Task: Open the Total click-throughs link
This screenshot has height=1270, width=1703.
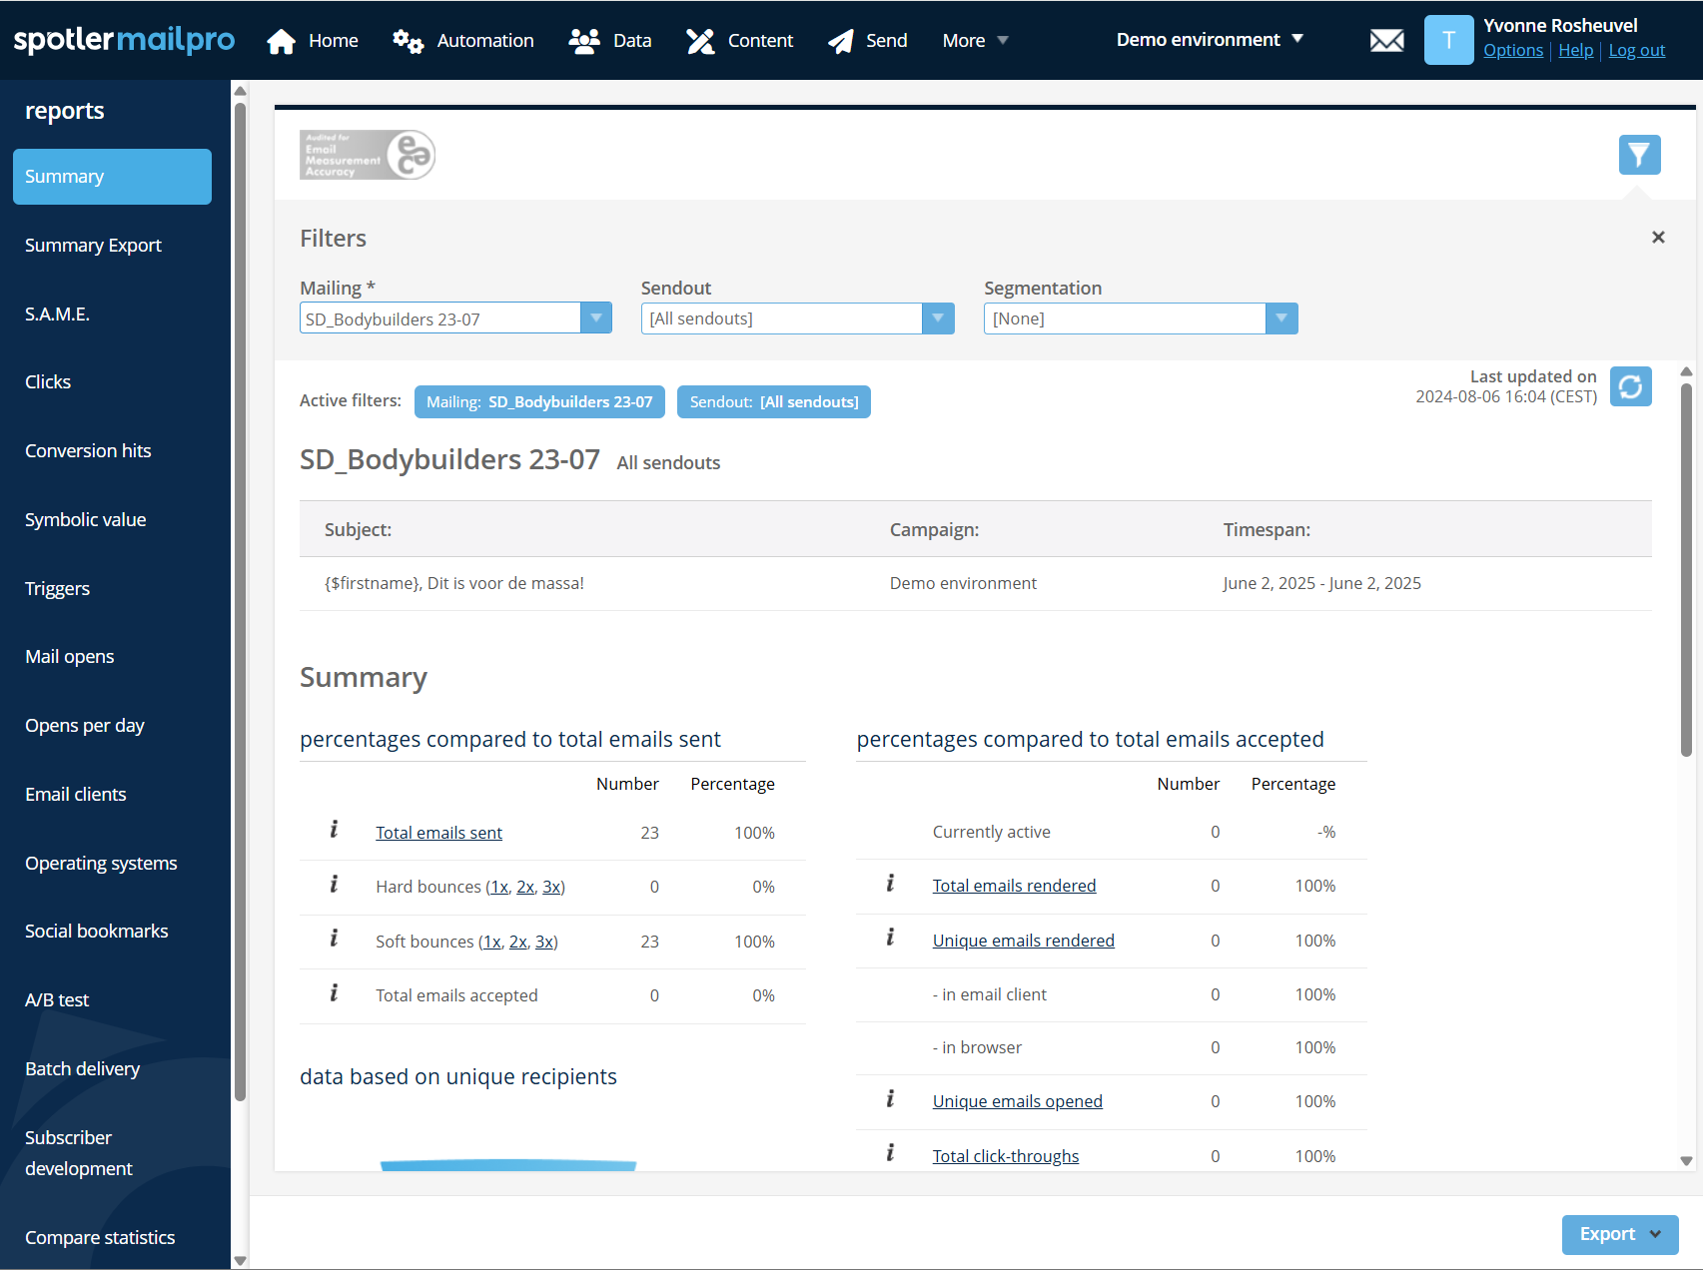Action: [1006, 1156]
